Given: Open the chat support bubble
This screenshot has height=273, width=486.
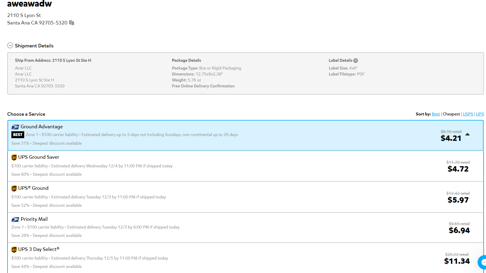Looking at the screenshot, I should click(x=482, y=262).
